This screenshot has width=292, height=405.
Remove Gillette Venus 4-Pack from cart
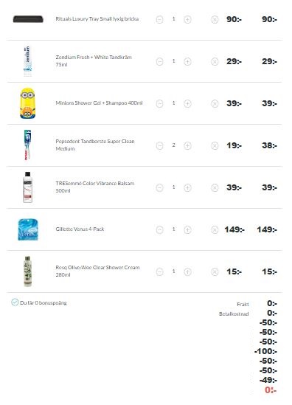pos(215,230)
